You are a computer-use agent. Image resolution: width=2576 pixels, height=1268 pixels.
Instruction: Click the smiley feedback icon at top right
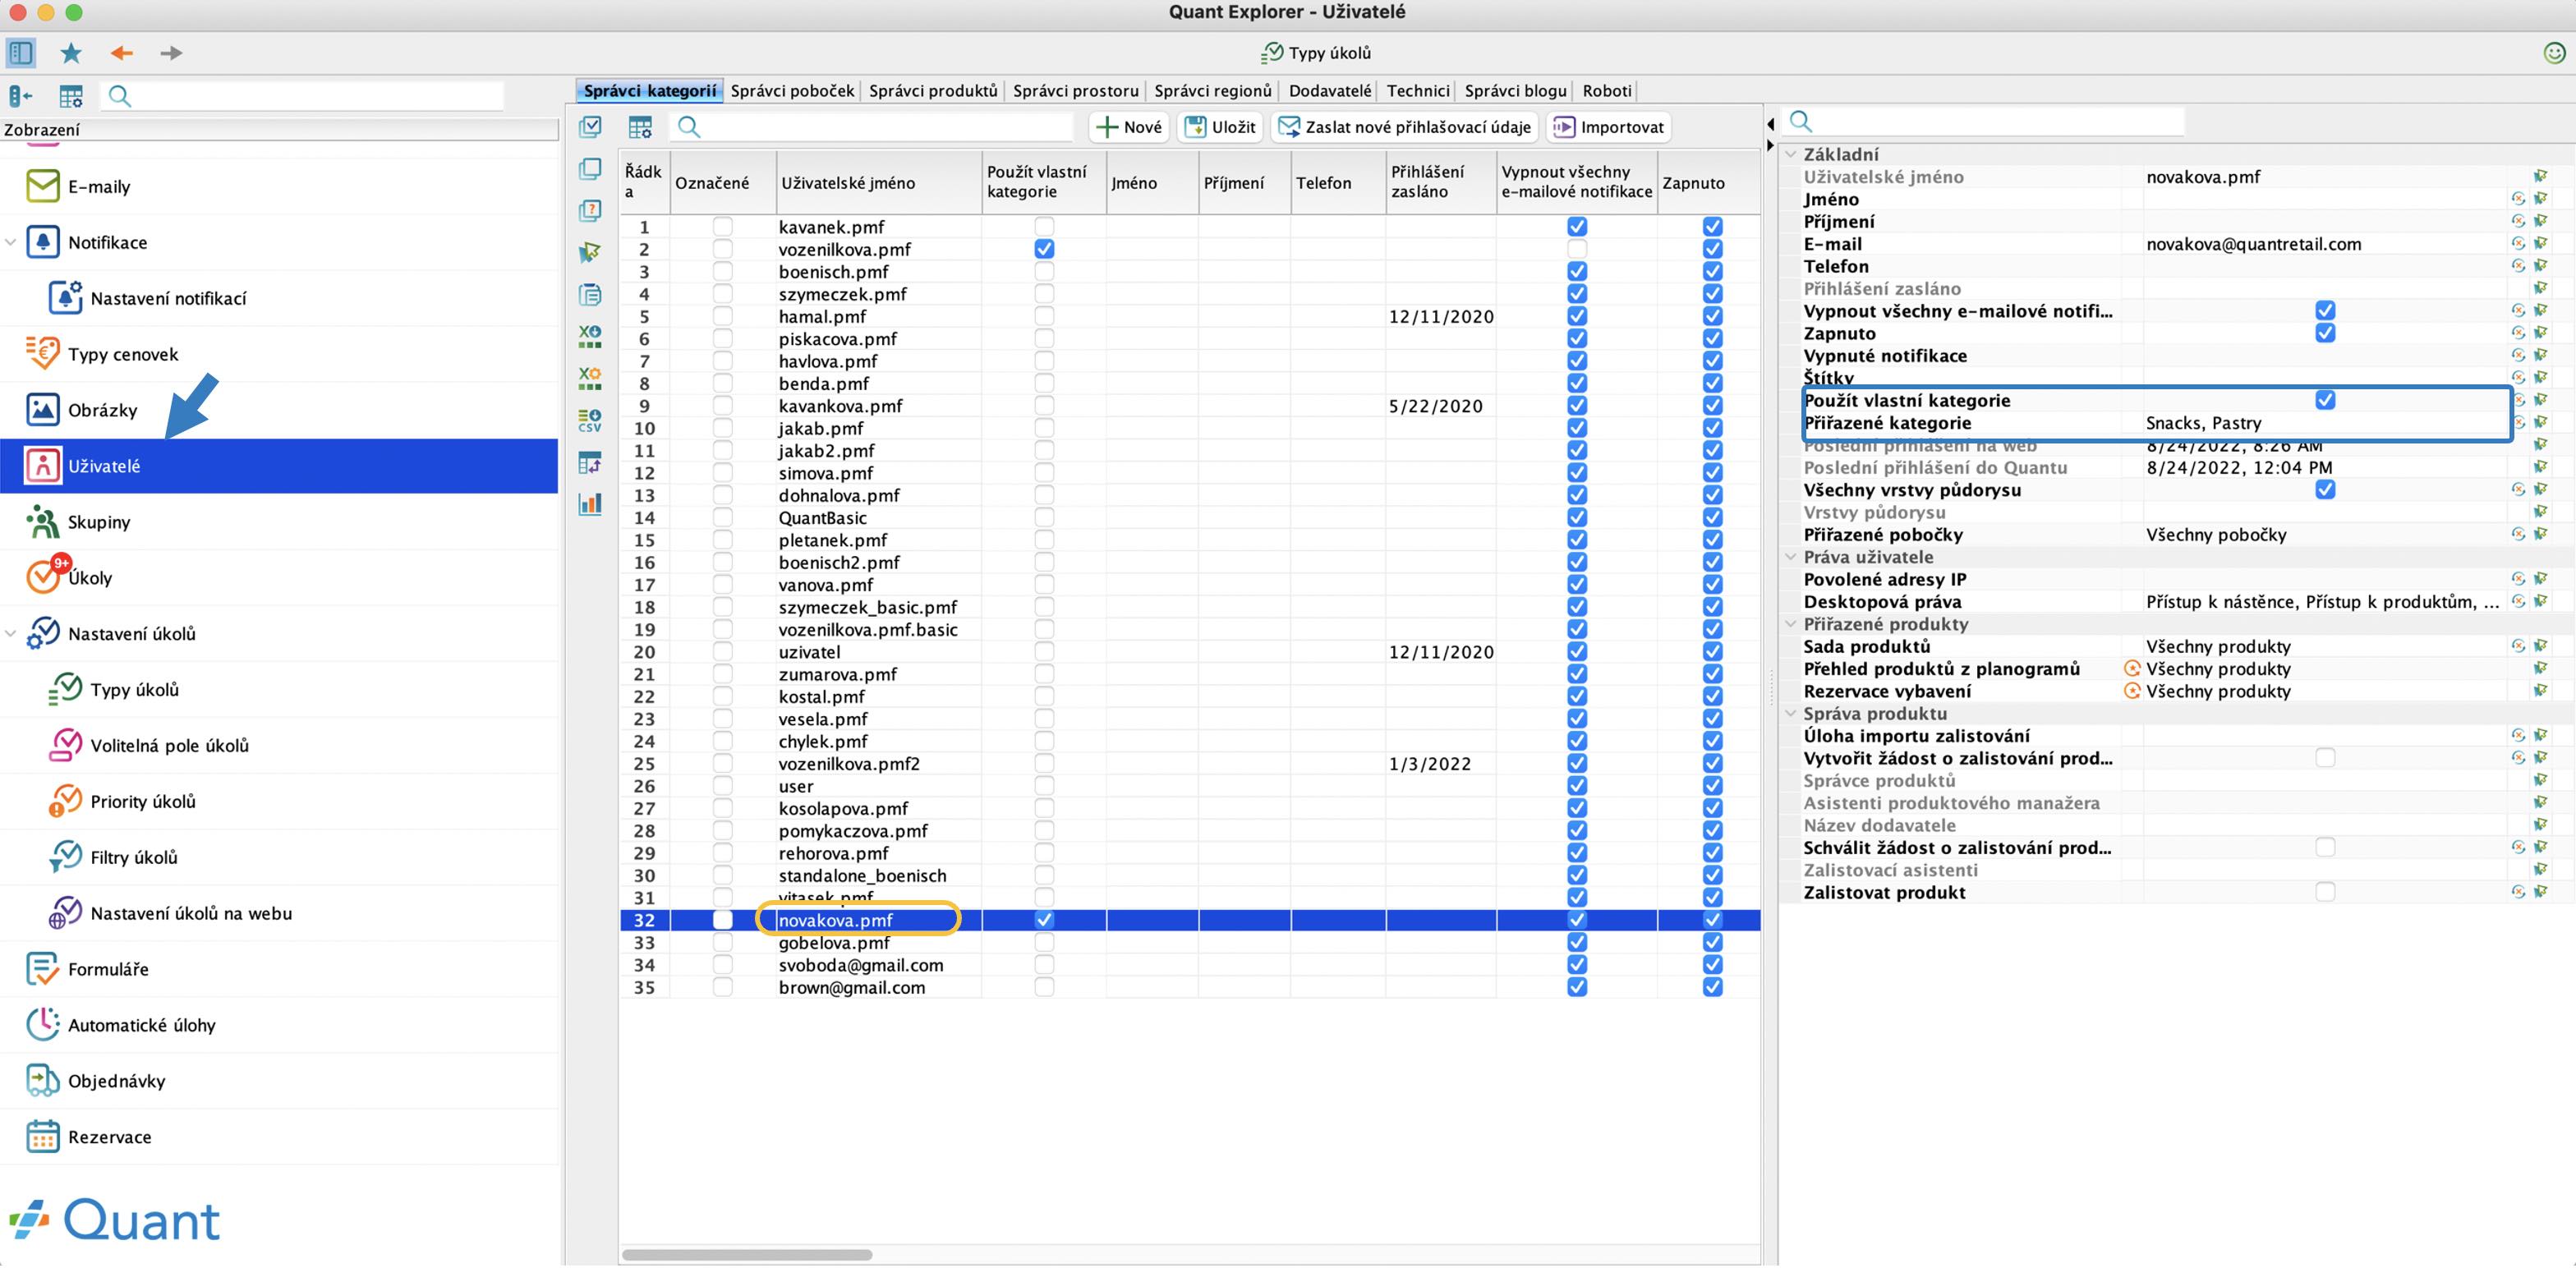(x=2553, y=52)
